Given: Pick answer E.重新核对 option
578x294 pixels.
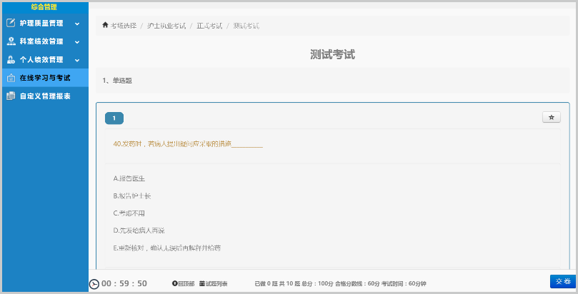Looking at the screenshot, I should click(x=167, y=248).
